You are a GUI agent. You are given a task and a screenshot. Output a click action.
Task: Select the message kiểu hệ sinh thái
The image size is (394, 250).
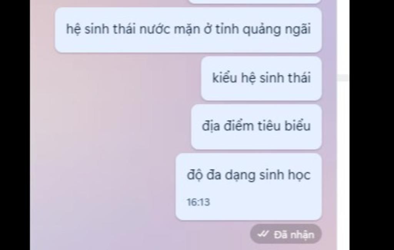point(261,78)
